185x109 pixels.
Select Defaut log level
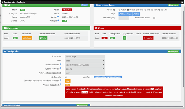[x=128, y=10]
